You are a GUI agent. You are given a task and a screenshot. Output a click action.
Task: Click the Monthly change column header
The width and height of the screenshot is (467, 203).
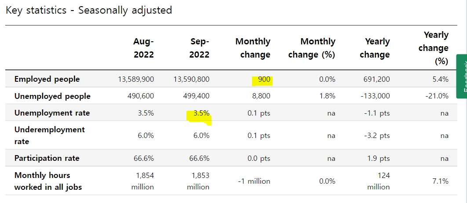(x=253, y=48)
